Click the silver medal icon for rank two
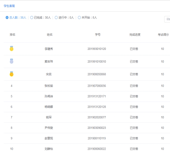 (12, 61)
